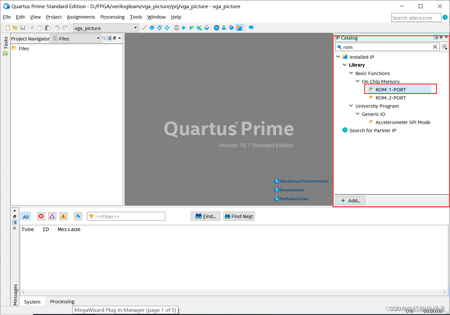450x315 pixels.
Task: Open Settings via the pencil toolbar icon
Action: (144, 28)
